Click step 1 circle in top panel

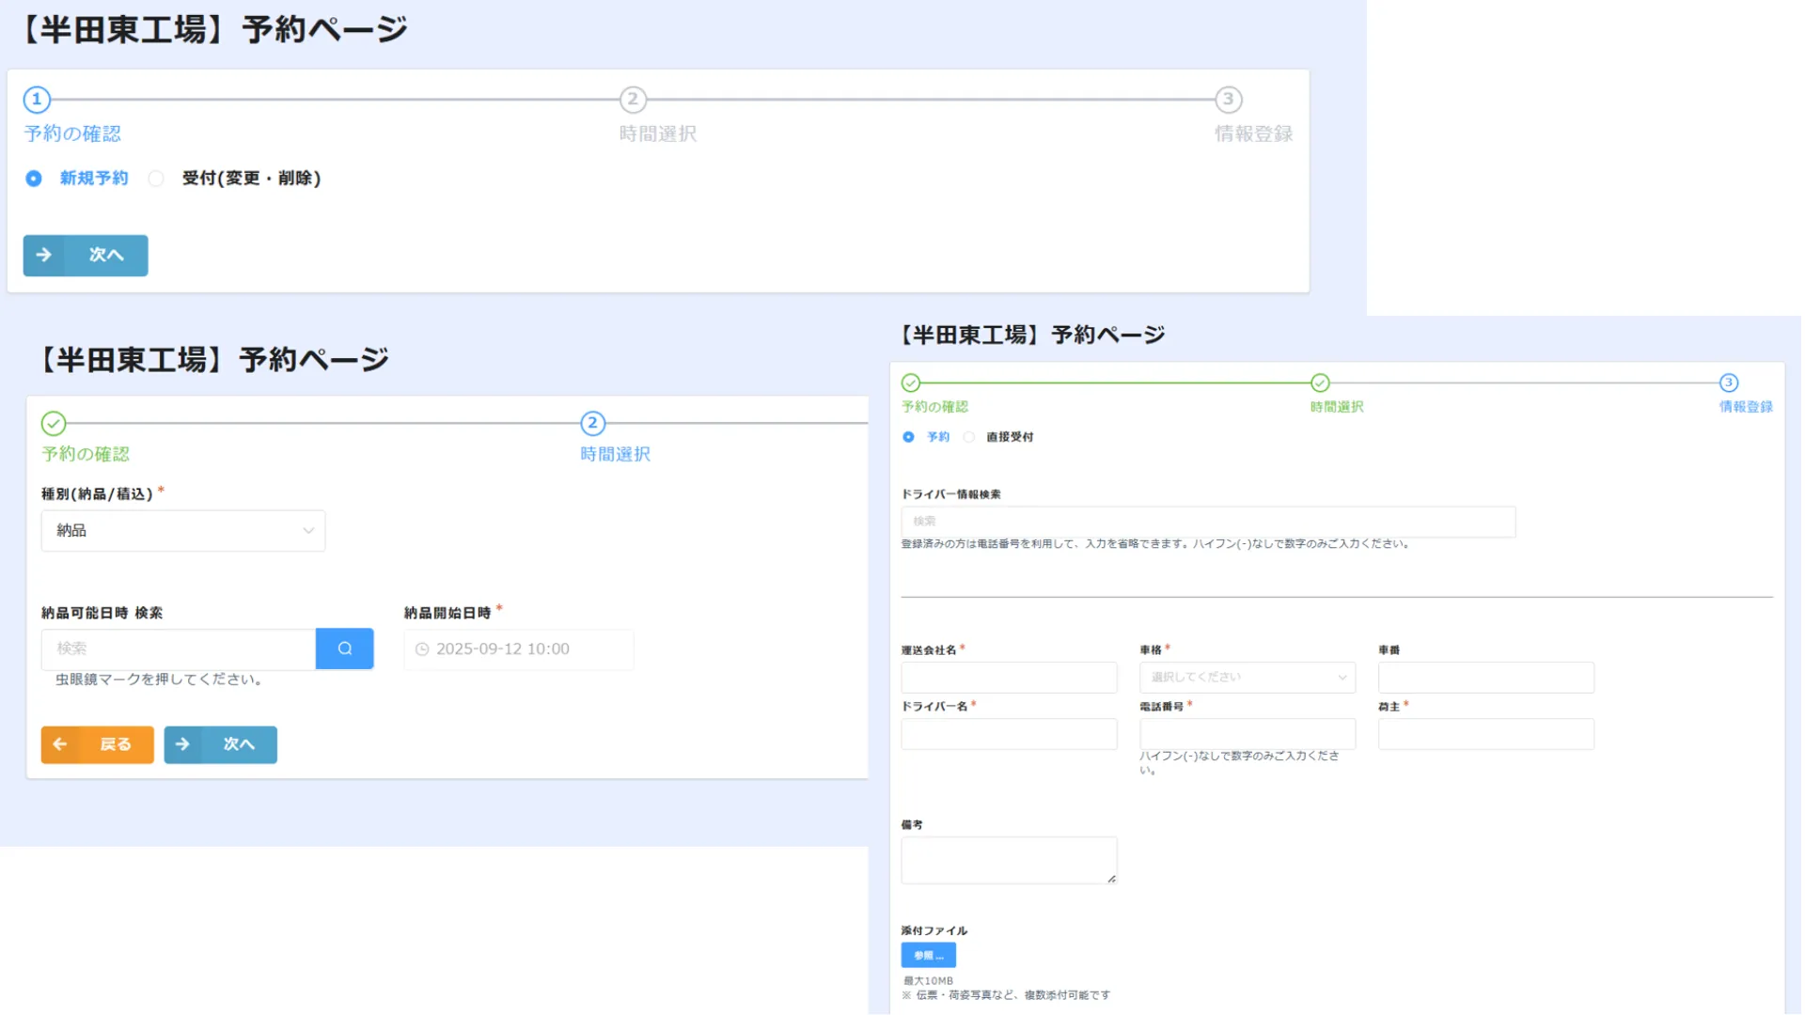(37, 100)
